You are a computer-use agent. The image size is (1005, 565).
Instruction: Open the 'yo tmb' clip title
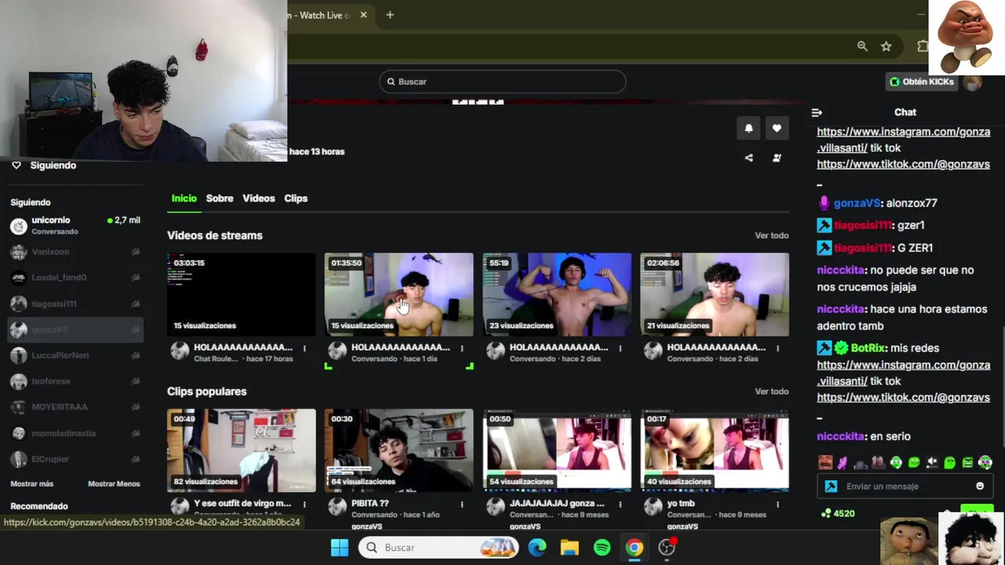tap(681, 504)
